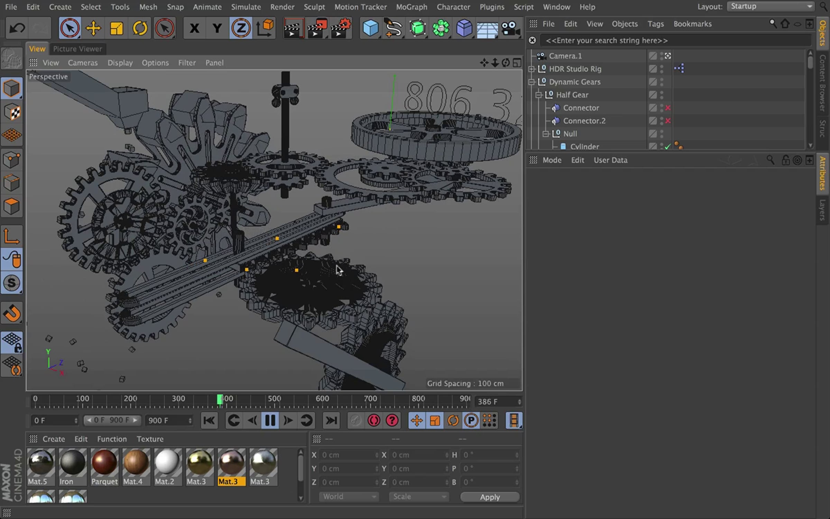Enable Axis mode in left toolbar
Screen dimensions: 830x519
pyautogui.click(x=12, y=236)
